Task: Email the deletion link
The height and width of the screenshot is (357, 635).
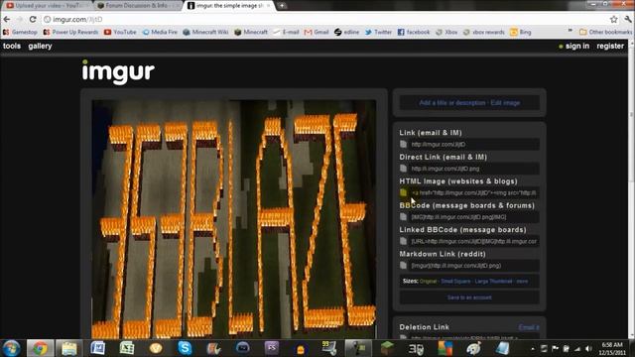Action: [529, 327]
